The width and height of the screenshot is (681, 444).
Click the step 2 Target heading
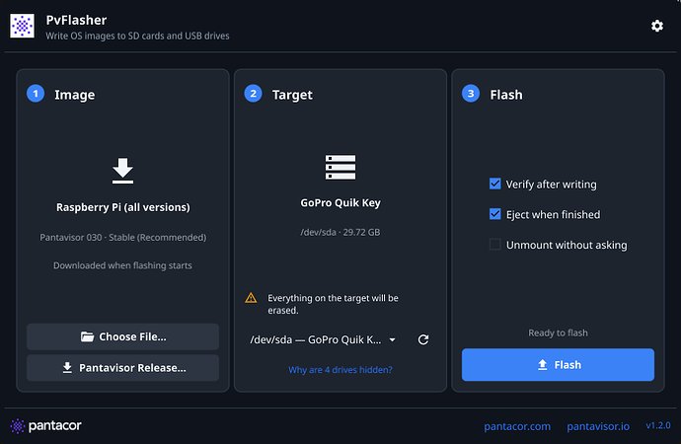[292, 95]
